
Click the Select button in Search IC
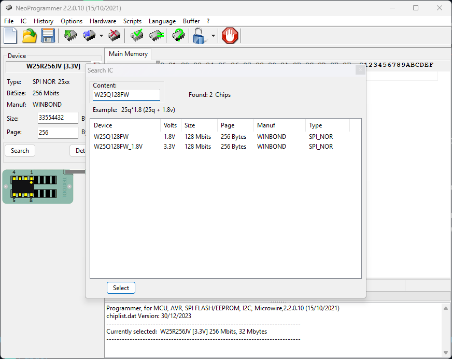121,288
